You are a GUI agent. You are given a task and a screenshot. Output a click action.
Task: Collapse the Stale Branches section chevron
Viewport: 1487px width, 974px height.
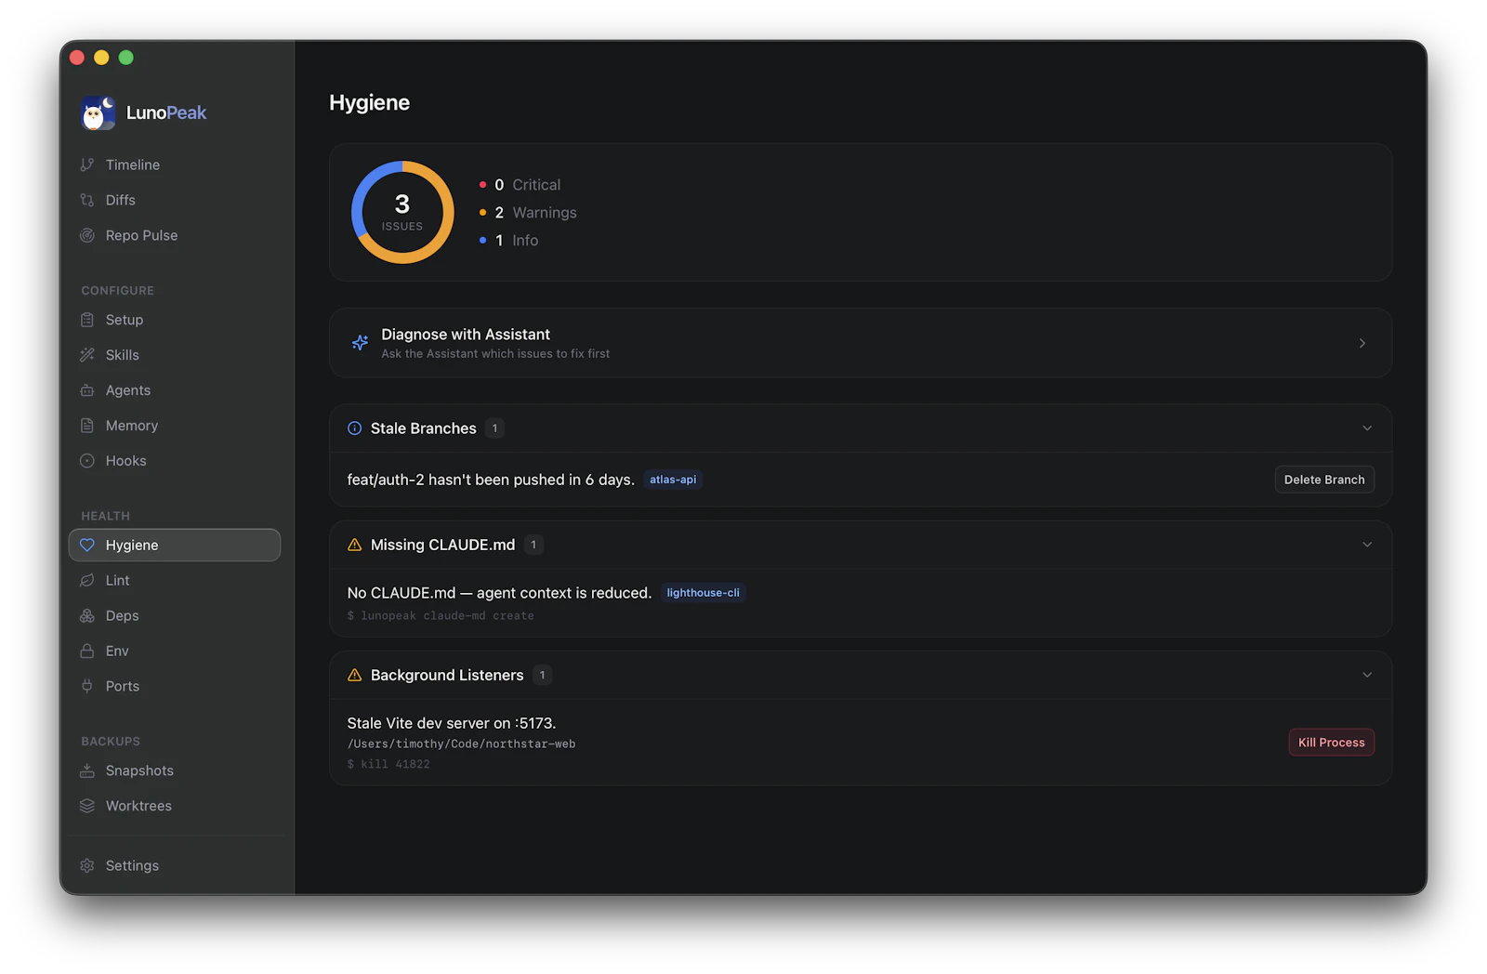(1367, 428)
